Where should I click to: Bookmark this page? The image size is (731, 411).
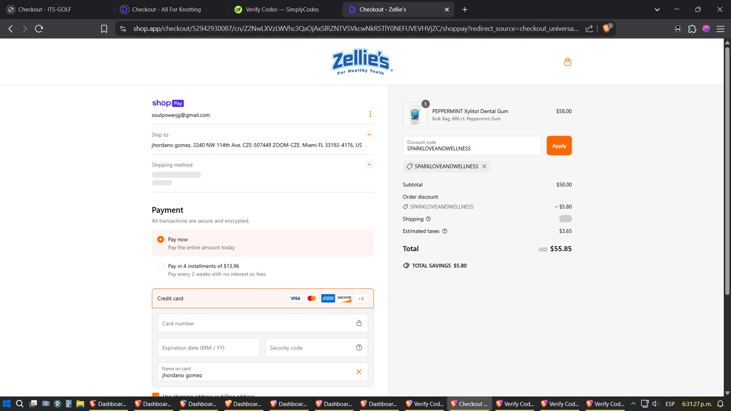tap(104, 29)
